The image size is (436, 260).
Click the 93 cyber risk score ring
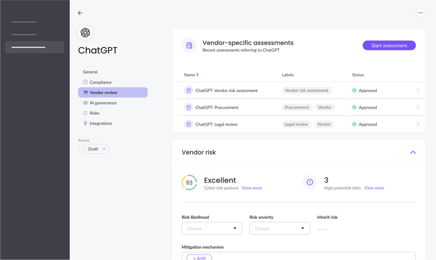pyautogui.click(x=189, y=183)
